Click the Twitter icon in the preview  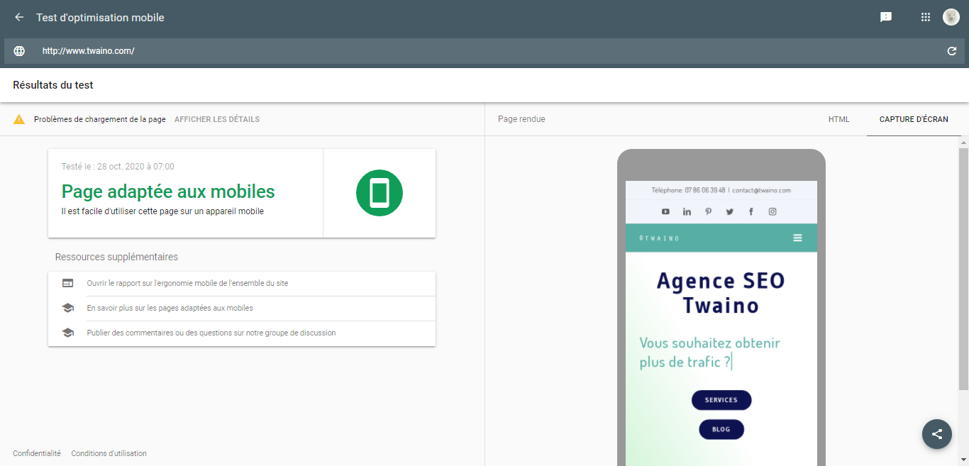(x=729, y=211)
